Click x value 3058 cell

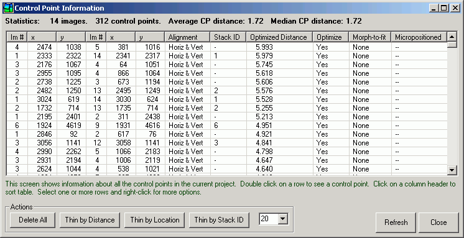point(123,143)
